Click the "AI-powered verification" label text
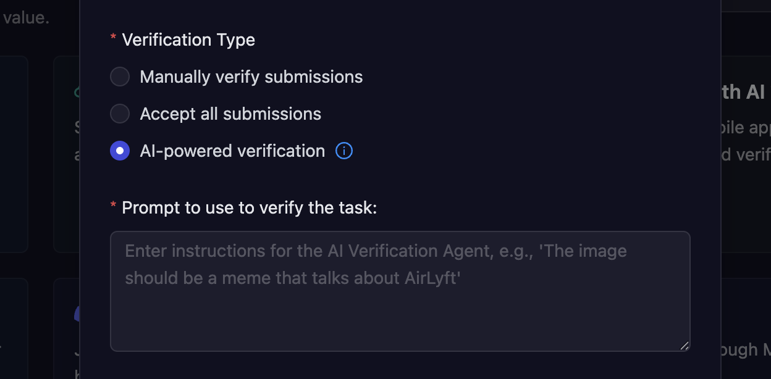 point(232,151)
